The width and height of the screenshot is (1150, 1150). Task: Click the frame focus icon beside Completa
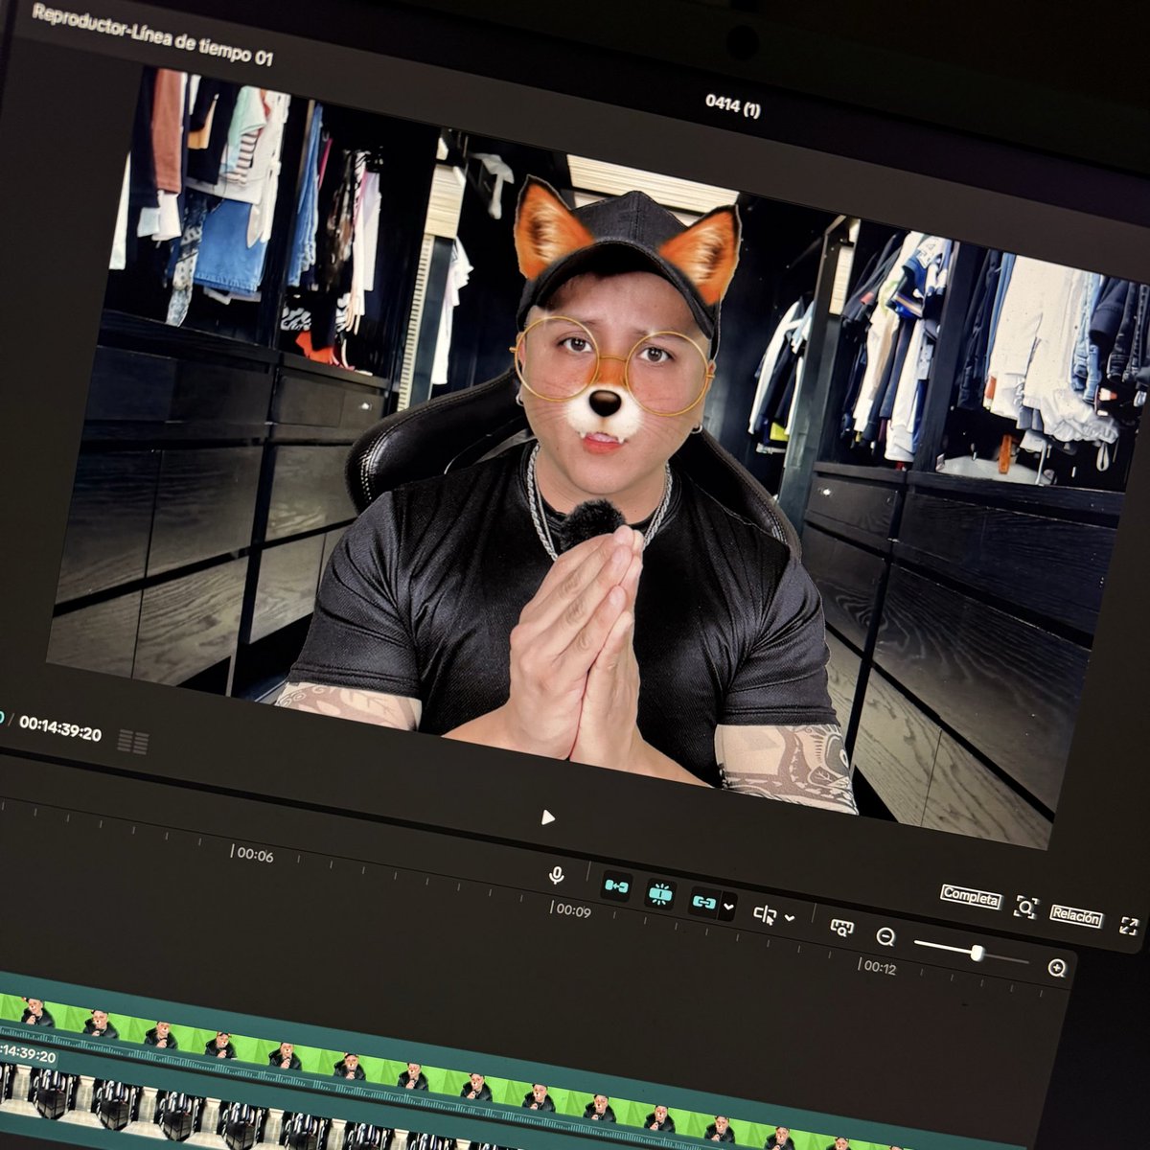1025,908
